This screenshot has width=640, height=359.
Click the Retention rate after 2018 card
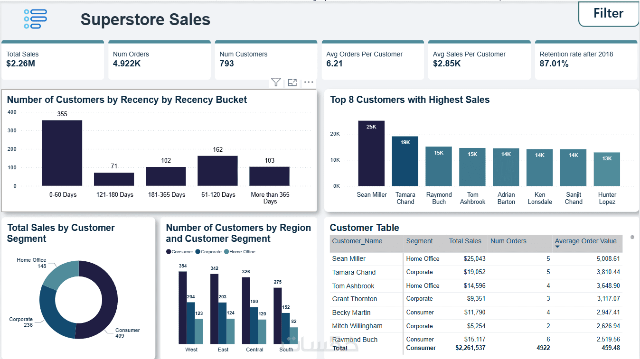586,60
